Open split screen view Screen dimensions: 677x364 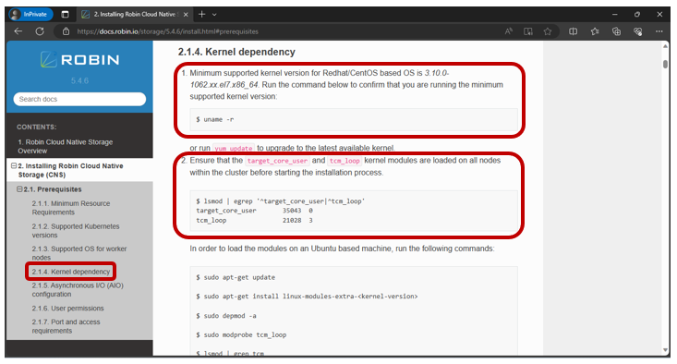573,31
